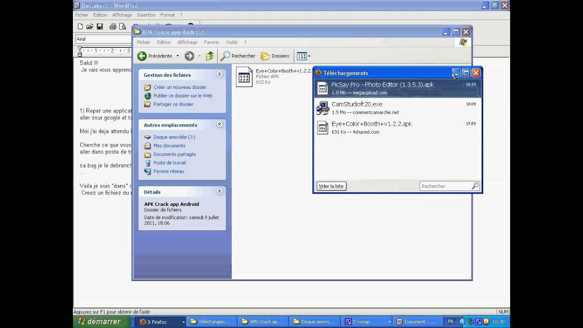Open Mes documents in side panel

coord(169,146)
